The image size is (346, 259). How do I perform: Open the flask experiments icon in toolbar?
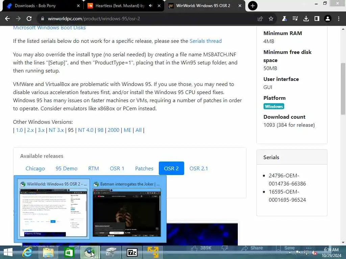[x=284, y=19]
